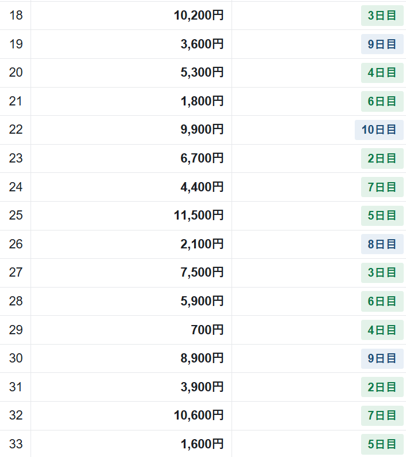Select row header 22
Image resolution: width=406 pixels, height=457 pixels.
15,130
